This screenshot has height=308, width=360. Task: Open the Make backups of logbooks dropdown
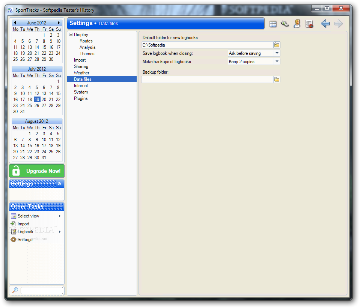point(277,61)
